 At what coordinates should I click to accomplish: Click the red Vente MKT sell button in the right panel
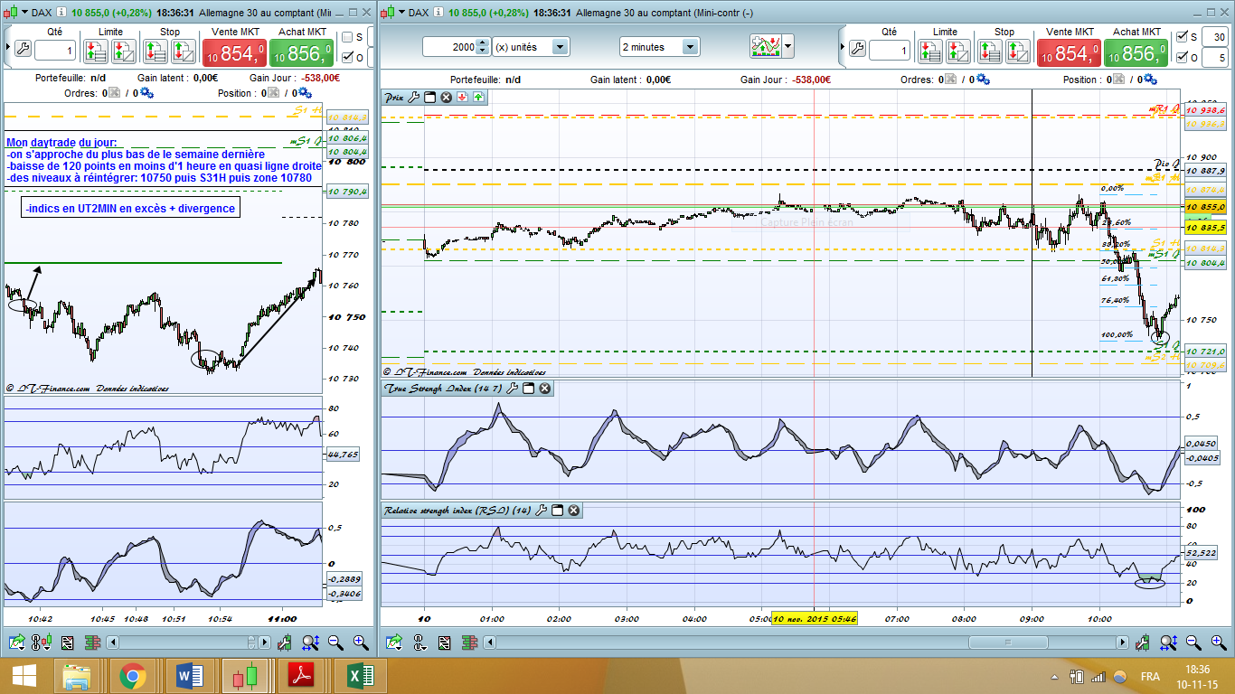(x=1070, y=52)
